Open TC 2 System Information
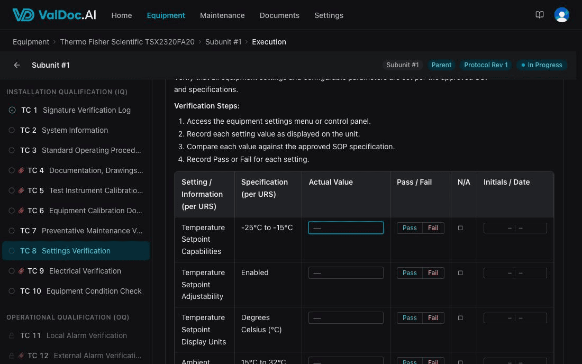Viewport: 582px width, 364px height. point(76,130)
